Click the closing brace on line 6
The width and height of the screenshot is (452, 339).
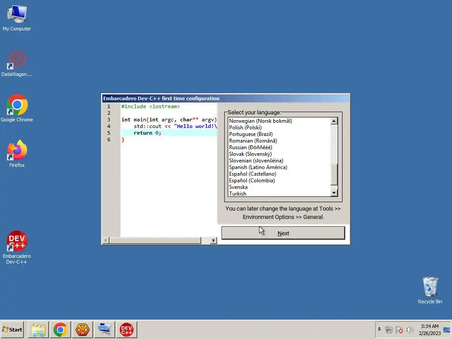(123, 140)
